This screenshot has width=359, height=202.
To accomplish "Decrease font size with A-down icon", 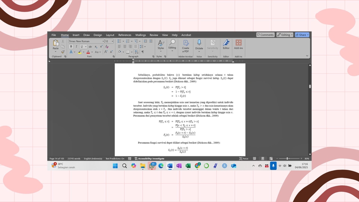I will (x=111, y=52).
